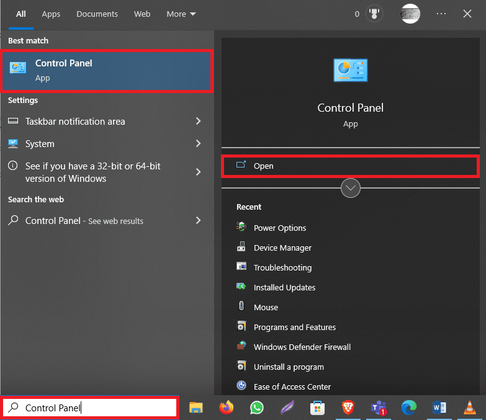This screenshot has width=486, height=420.
Task: Click the Device Manager icon
Action: [x=241, y=247]
